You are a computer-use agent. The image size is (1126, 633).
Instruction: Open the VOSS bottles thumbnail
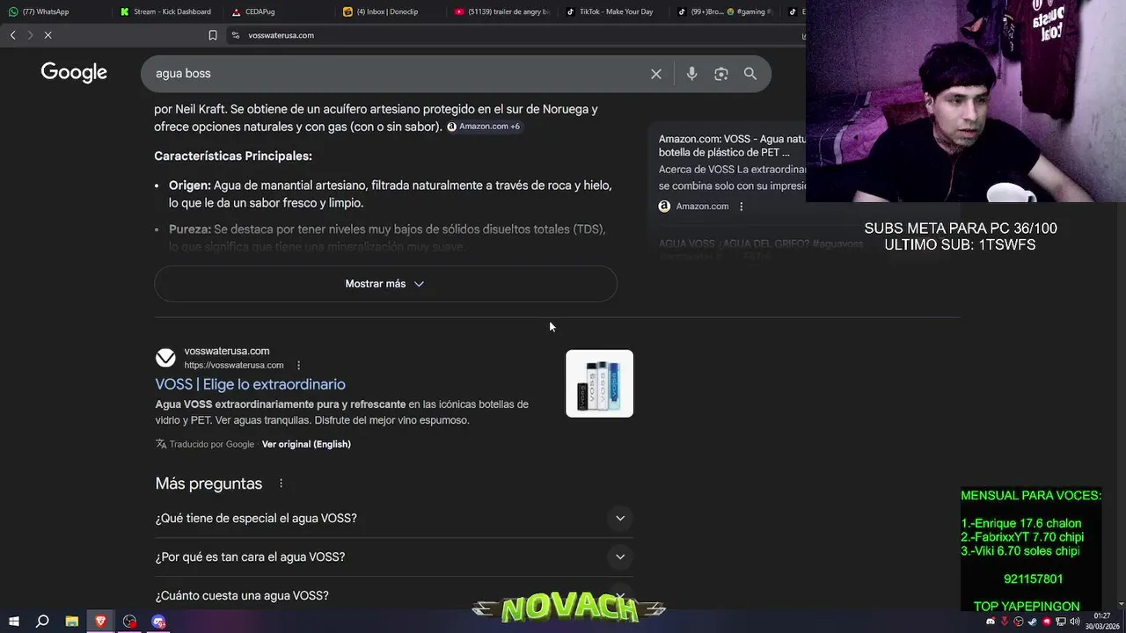tap(599, 383)
